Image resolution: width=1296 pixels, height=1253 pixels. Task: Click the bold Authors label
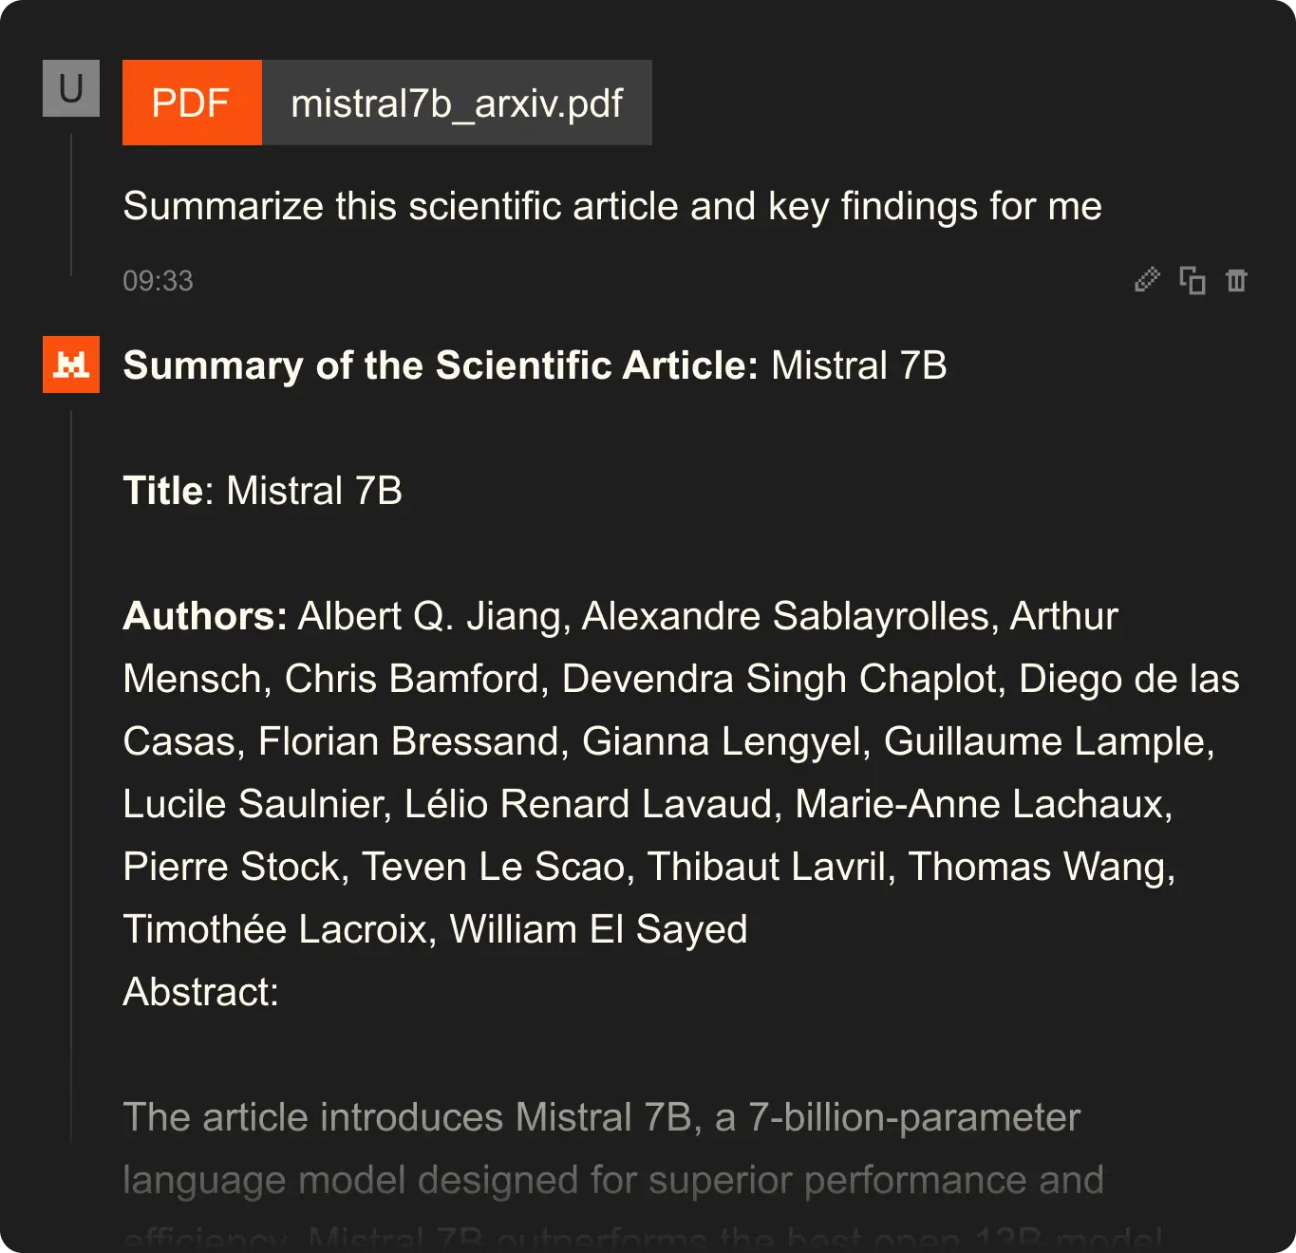click(x=205, y=616)
